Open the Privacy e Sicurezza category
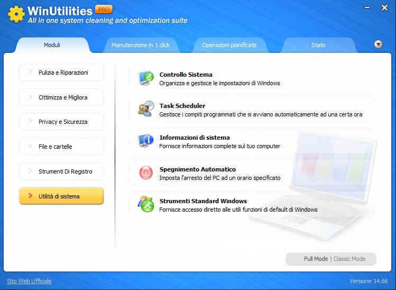Viewport: 396px width, 290px height. pyautogui.click(x=61, y=122)
